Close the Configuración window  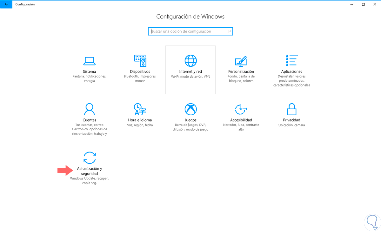point(375,4)
